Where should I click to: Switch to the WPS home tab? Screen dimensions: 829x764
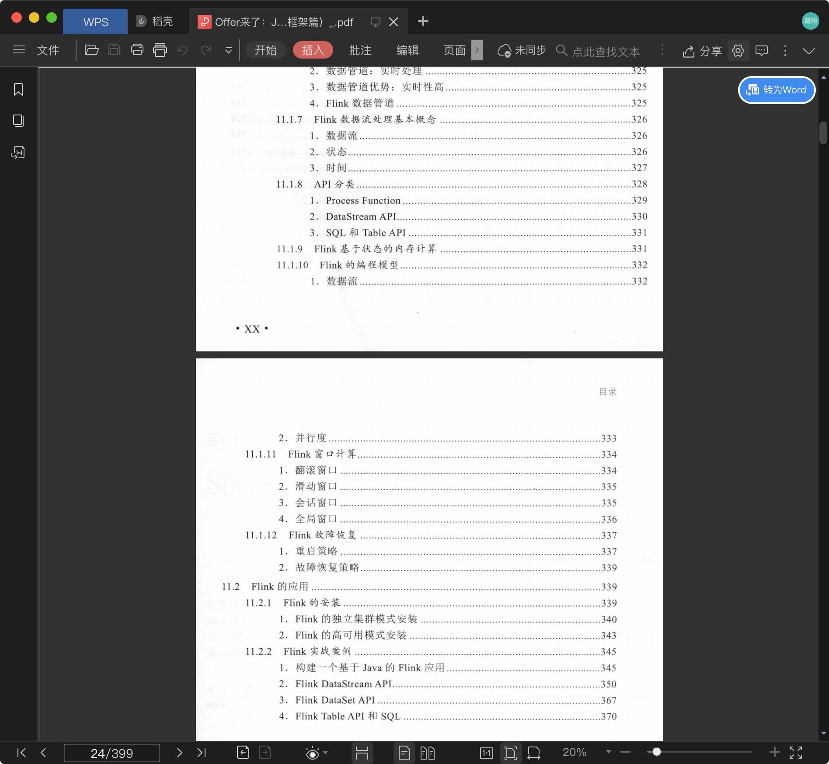pyautogui.click(x=95, y=22)
